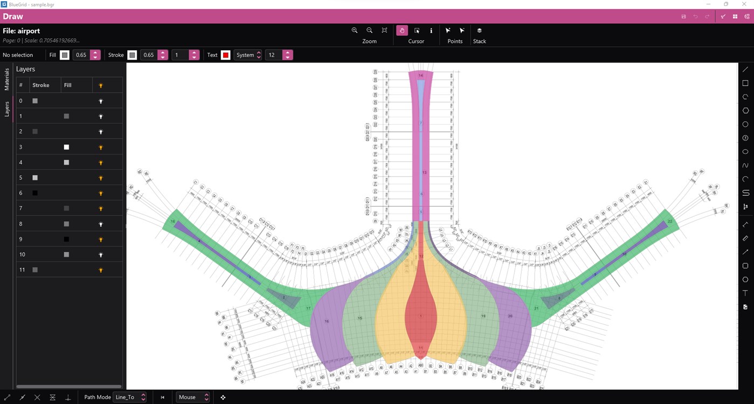754x404 pixels.
Task: Select layer row number 4
Action: pos(69,162)
